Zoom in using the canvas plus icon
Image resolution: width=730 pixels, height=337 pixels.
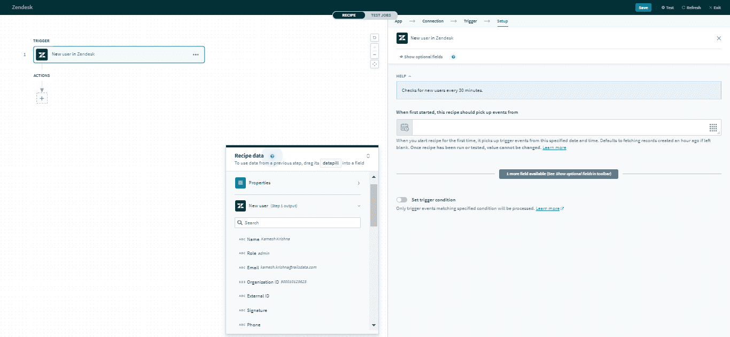click(374, 48)
